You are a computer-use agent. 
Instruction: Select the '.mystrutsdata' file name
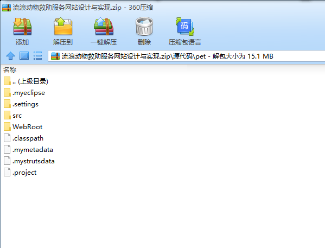[34, 161]
